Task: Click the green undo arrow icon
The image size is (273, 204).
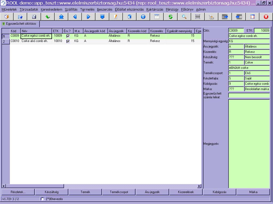Action: [x=47, y=17]
